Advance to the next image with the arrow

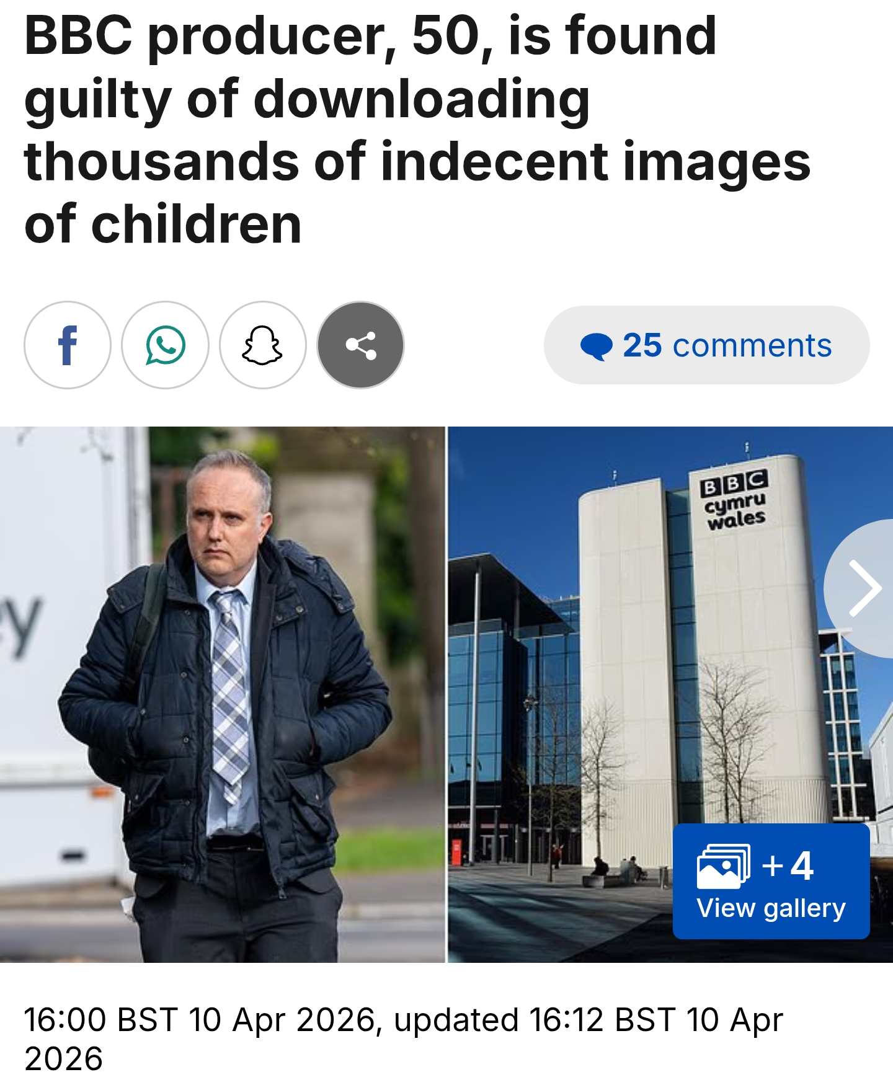864,588
